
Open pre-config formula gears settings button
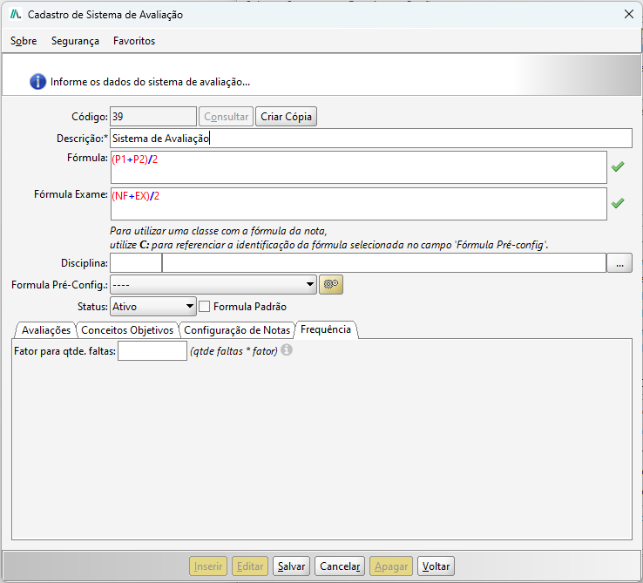pos(331,284)
